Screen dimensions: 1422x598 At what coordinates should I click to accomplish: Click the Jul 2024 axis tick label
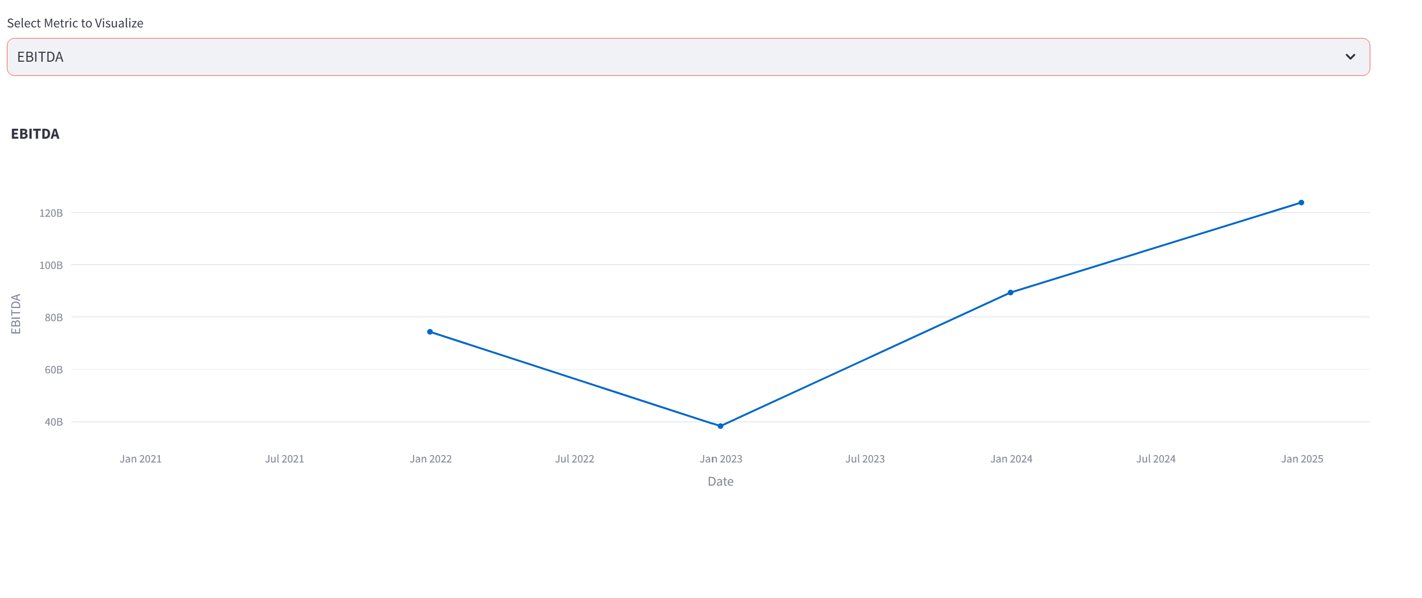click(x=1156, y=458)
